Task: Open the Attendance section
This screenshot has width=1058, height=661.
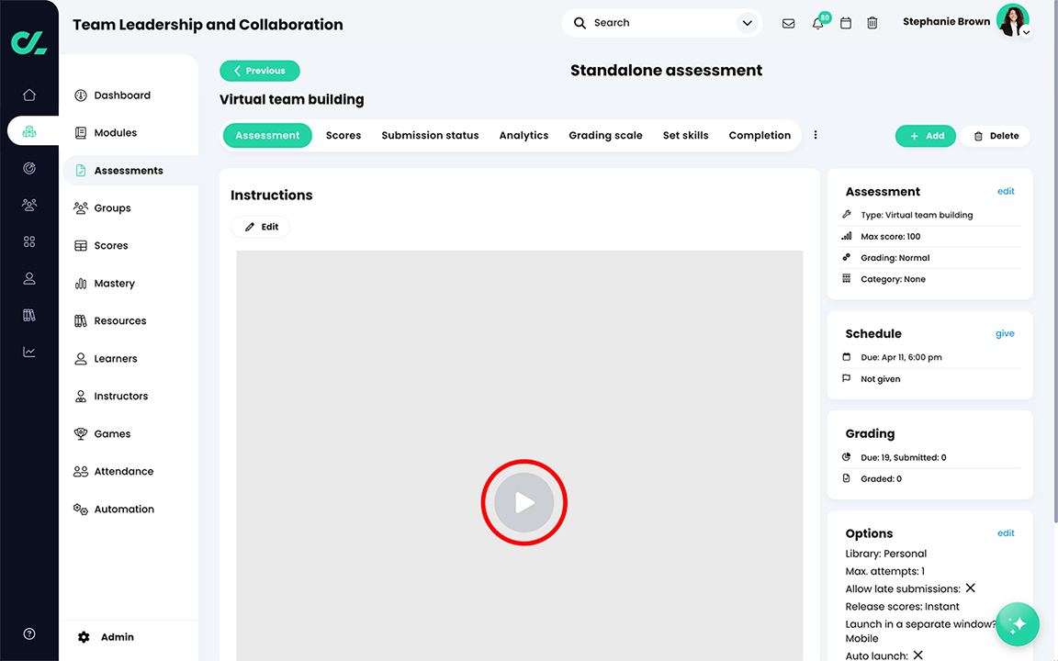Action: click(122, 471)
